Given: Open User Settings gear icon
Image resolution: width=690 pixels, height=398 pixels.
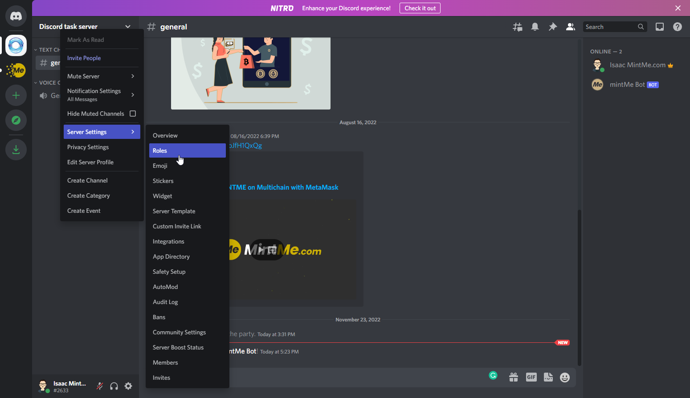Looking at the screenshot, I should 128,386.
